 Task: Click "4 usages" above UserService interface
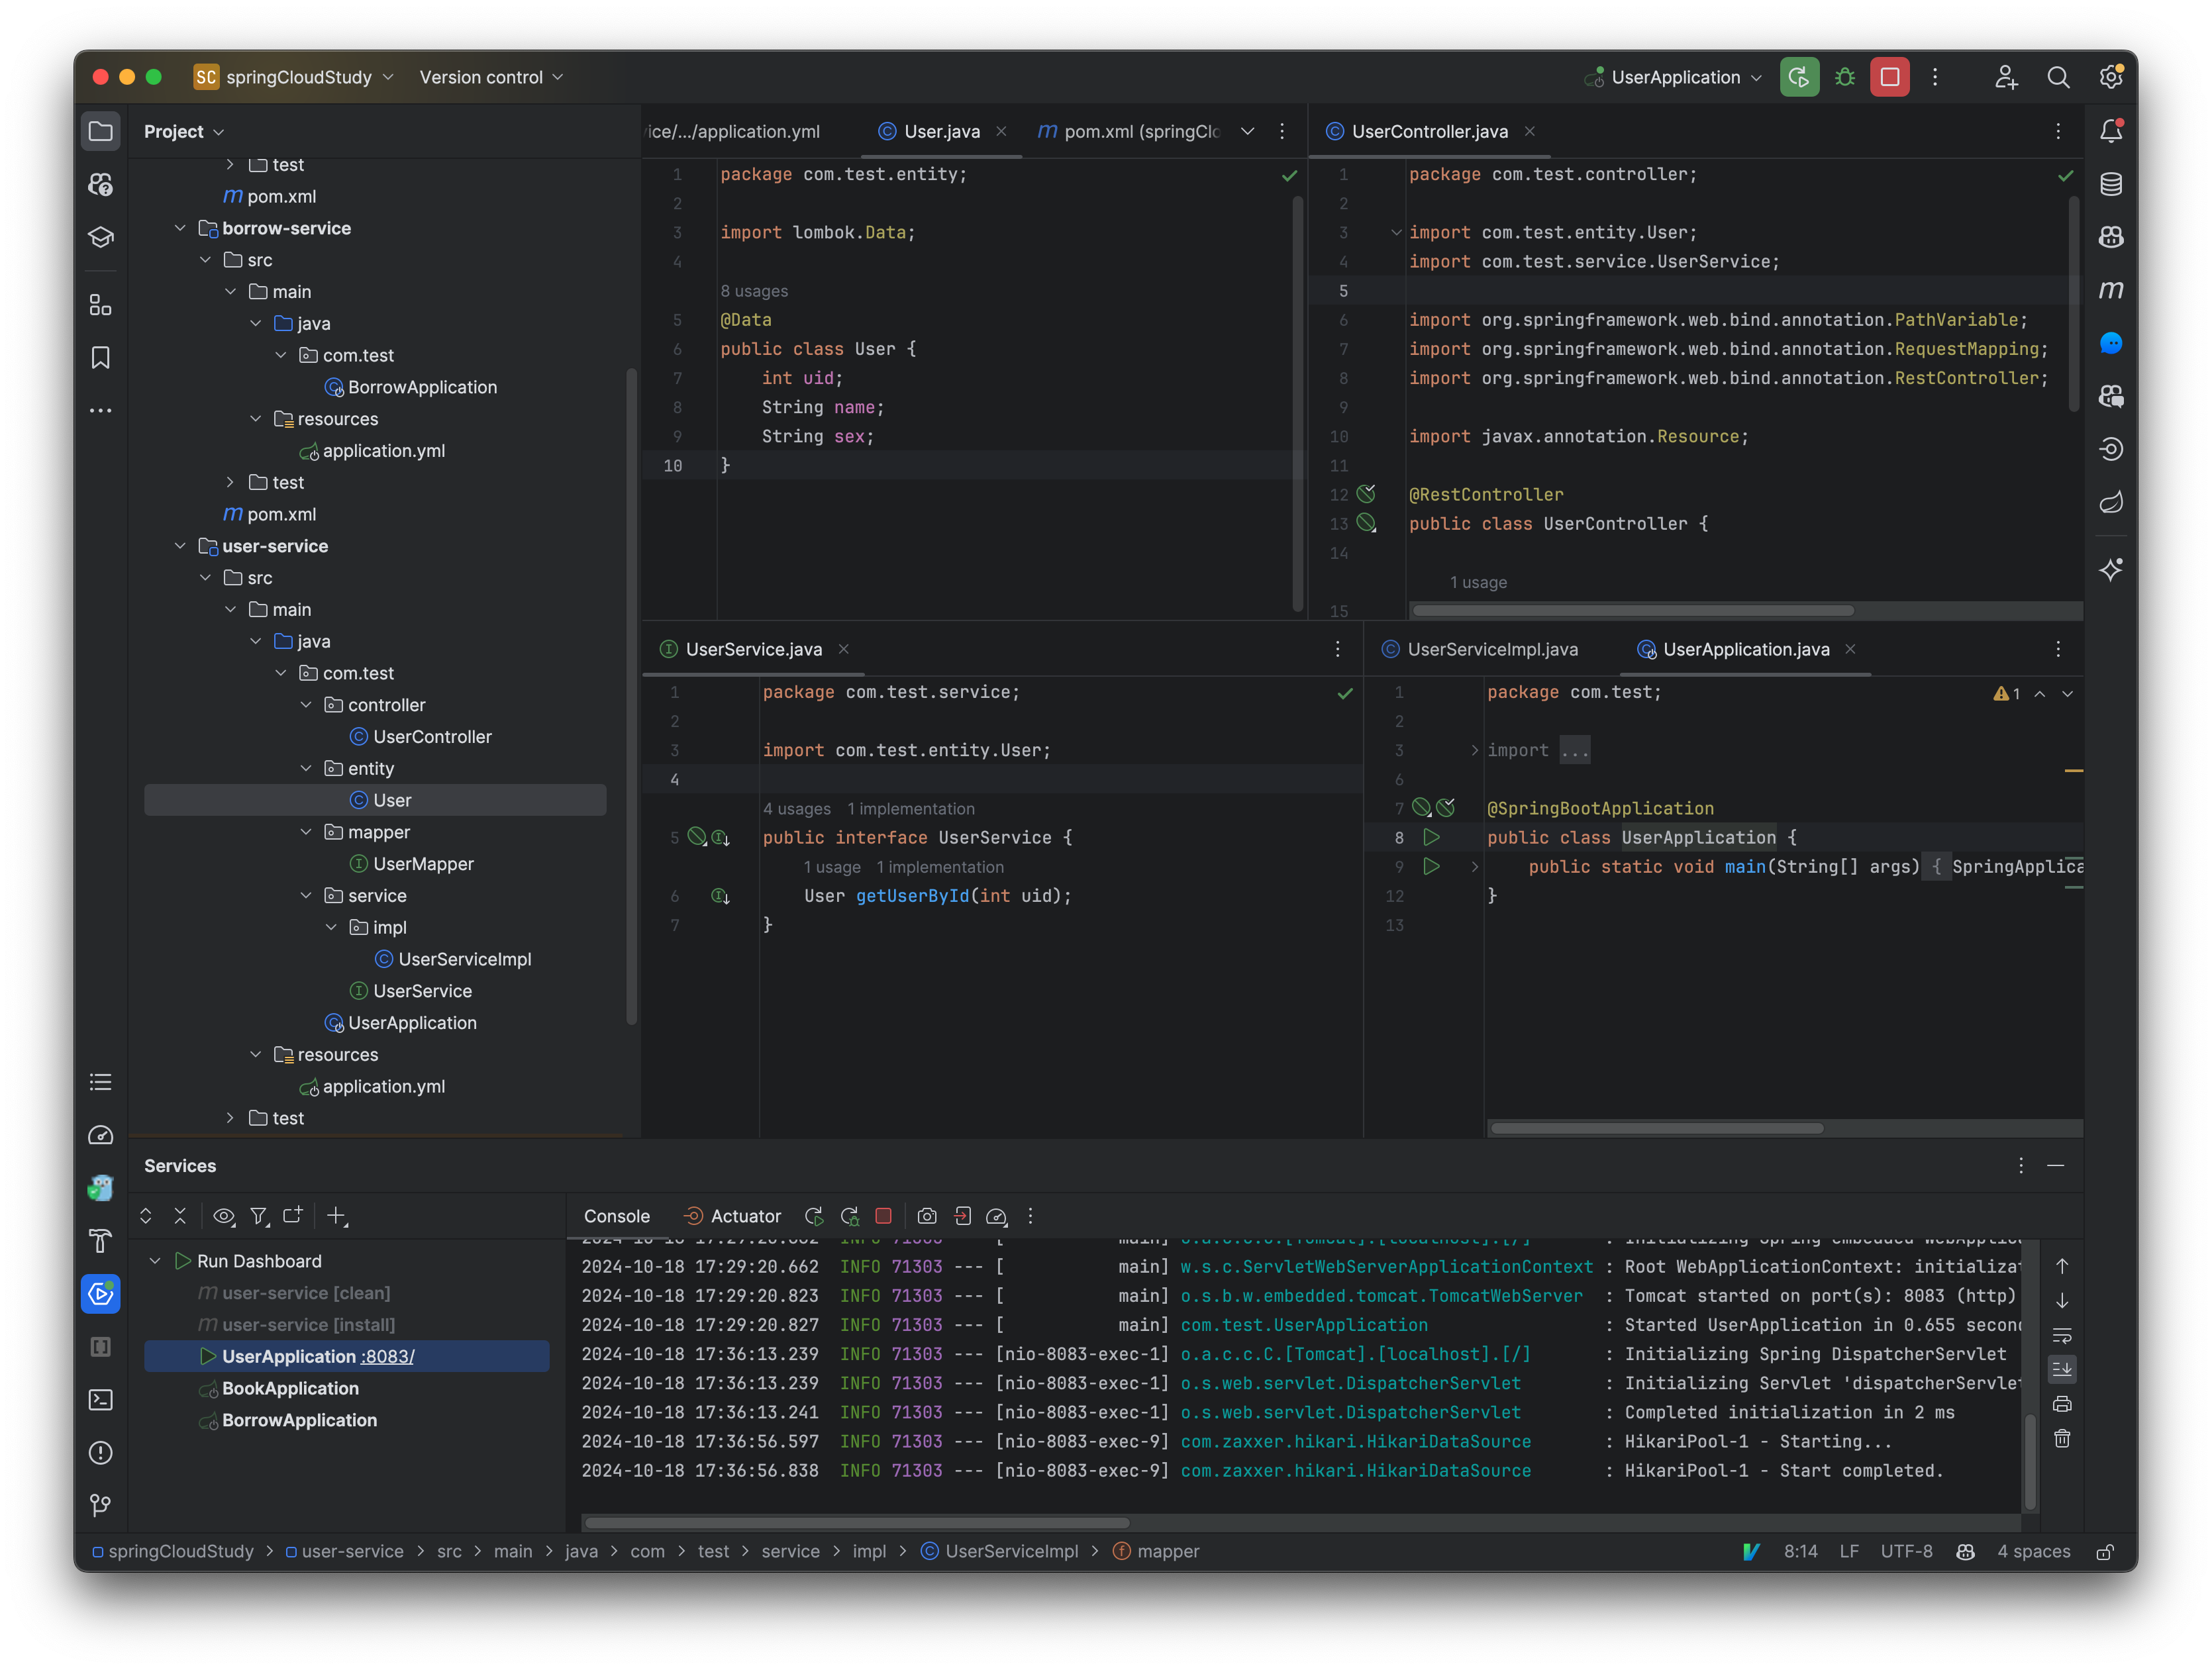coord(797,809)
